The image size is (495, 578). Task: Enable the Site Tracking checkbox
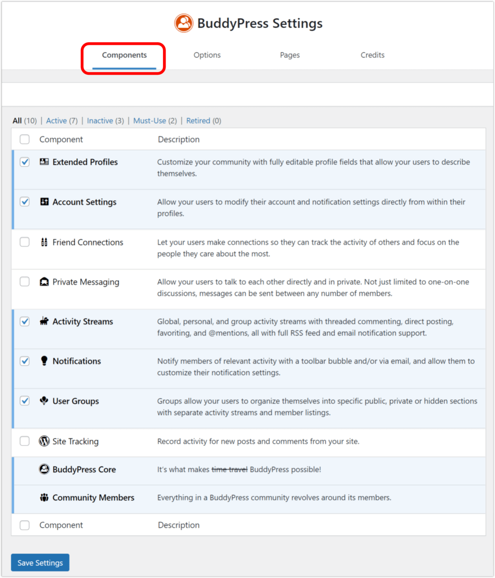(25, 442)
